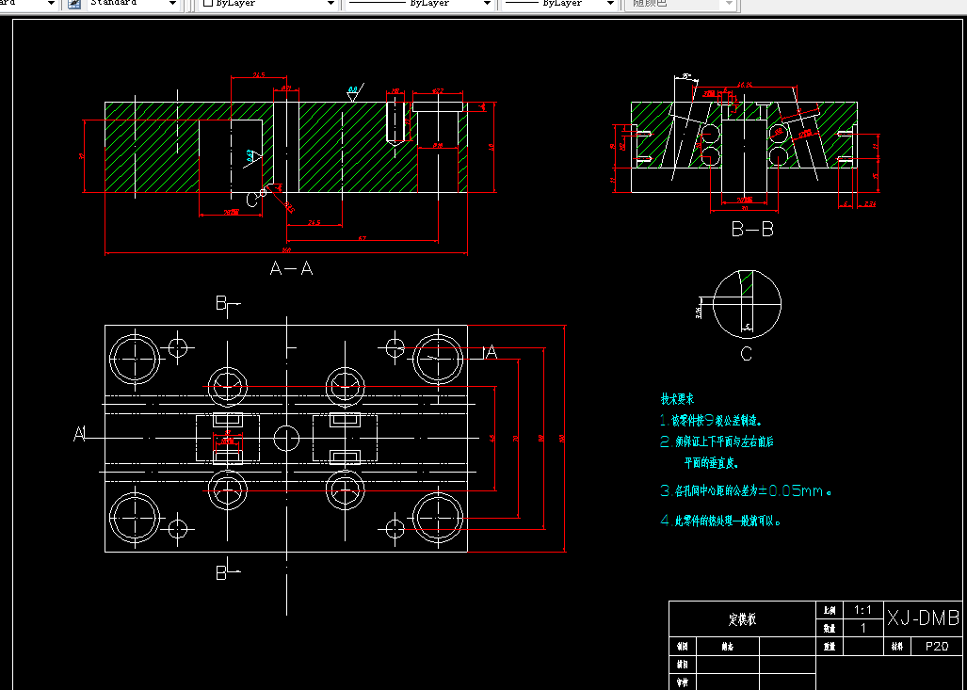Select the A marker right of plan view

point(491,352)
